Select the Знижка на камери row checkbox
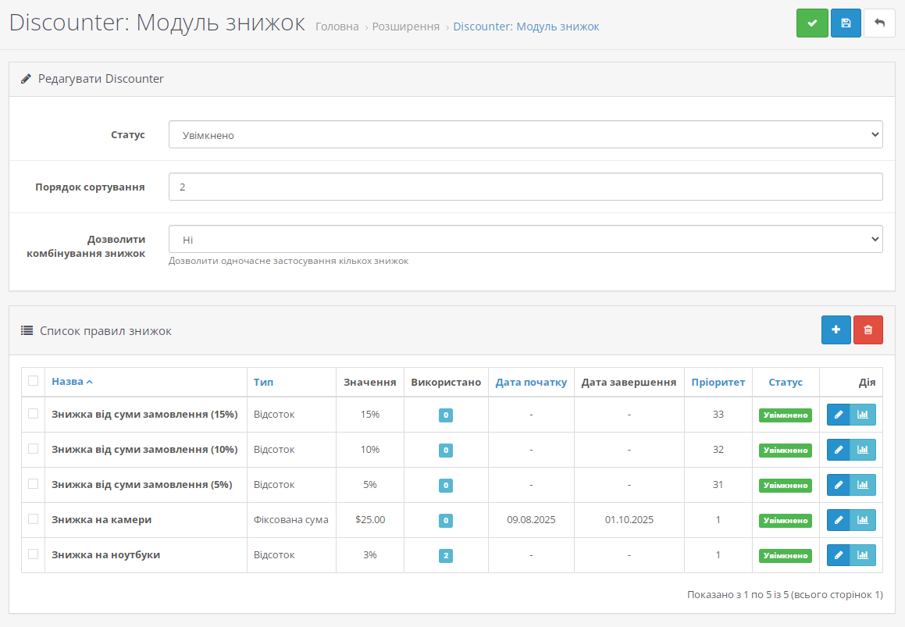 [x=33, y=519]
